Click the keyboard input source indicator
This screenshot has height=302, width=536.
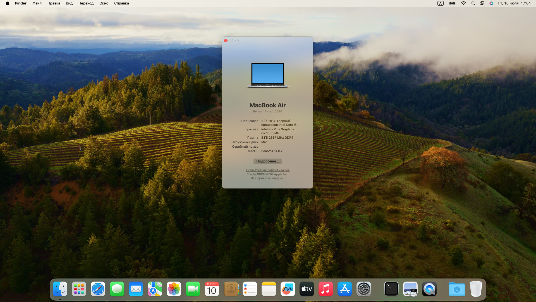440,3
